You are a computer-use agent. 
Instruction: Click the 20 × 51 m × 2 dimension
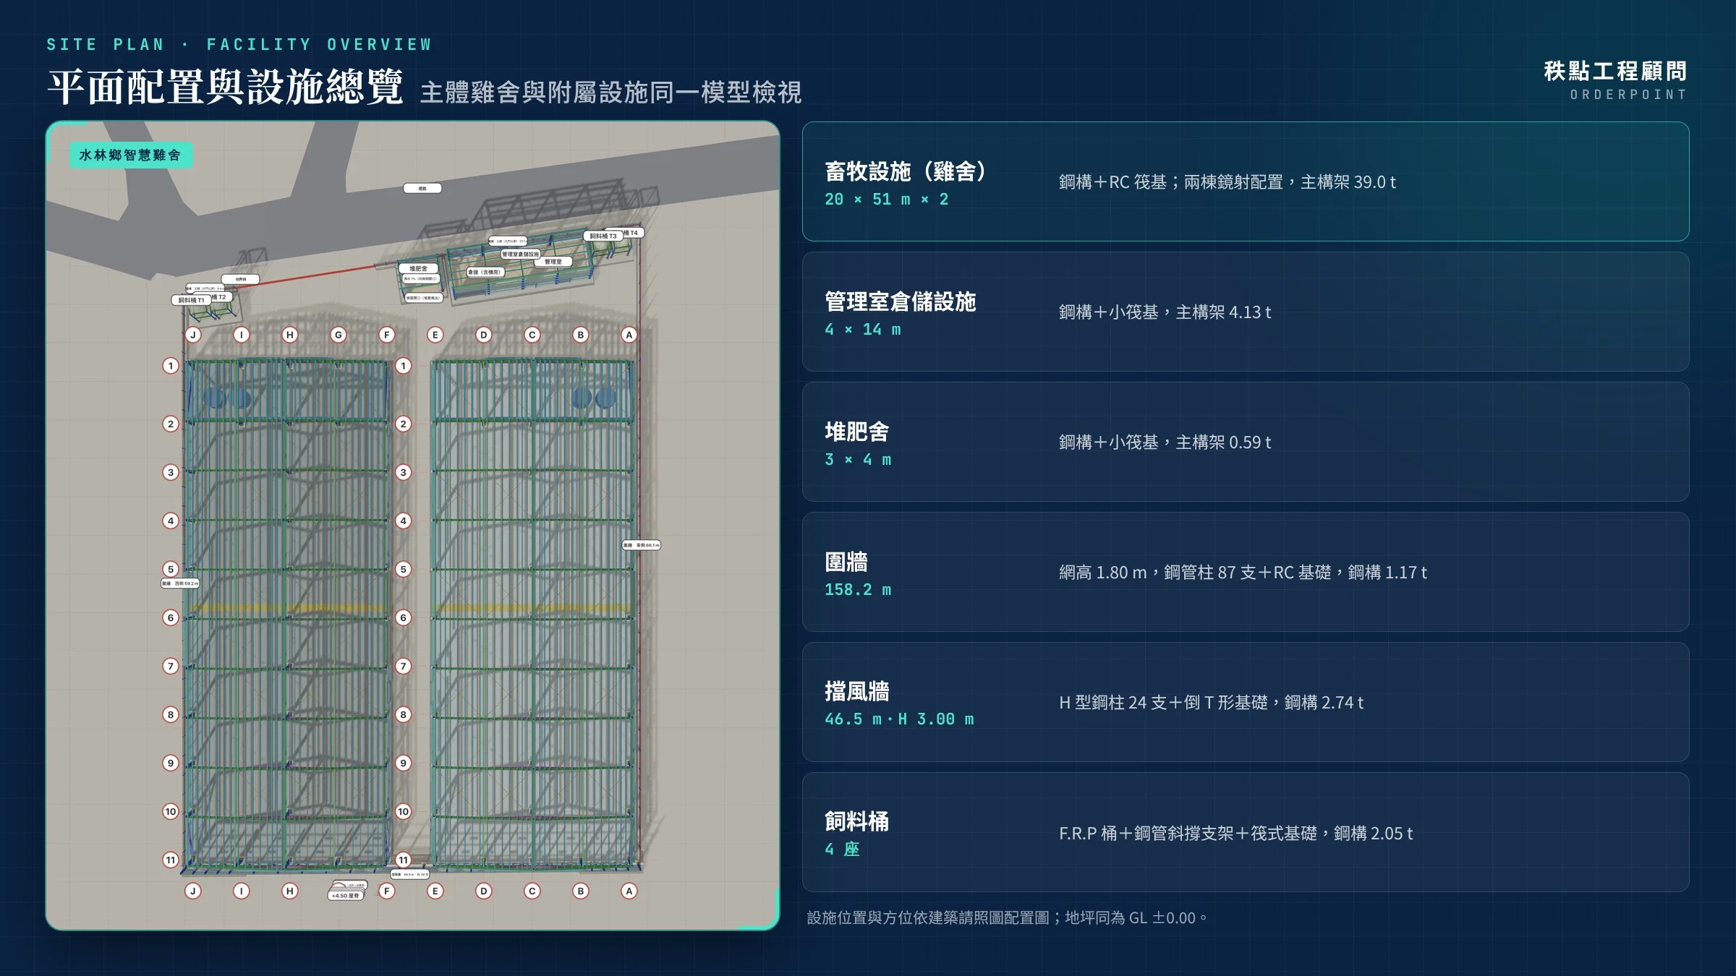[886, 200]
